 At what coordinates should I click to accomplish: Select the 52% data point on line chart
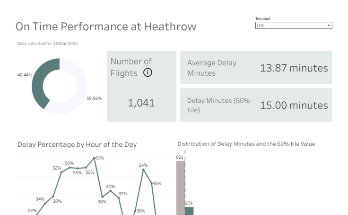[x=61, y=172]
